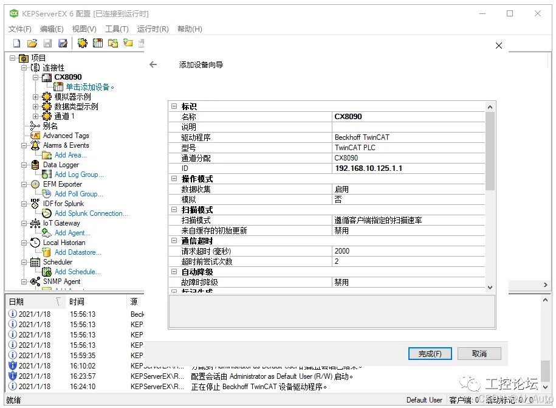The height and width of the screenshot is (408, 556).
Task: Click the 时间 column header in log
Action: (x=96, y=302)
